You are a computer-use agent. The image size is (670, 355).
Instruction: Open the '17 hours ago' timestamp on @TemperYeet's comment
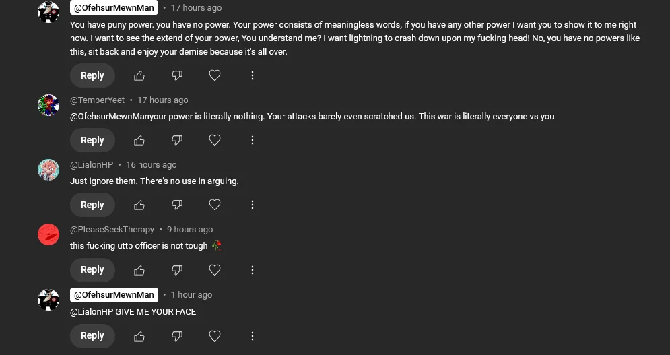(163, 100)
